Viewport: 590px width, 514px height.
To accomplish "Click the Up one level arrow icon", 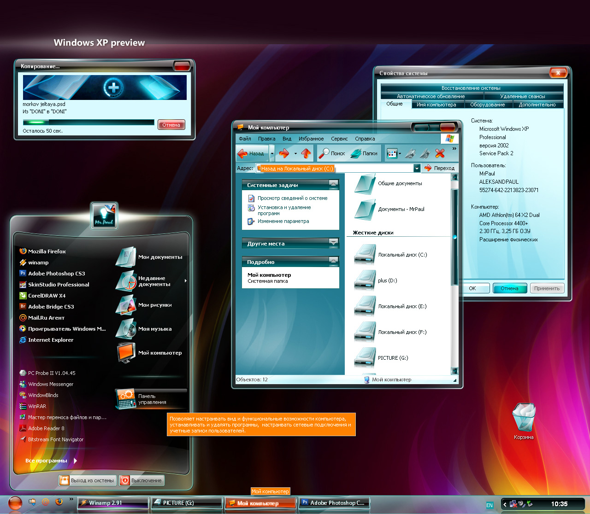I will coord(306,153).
